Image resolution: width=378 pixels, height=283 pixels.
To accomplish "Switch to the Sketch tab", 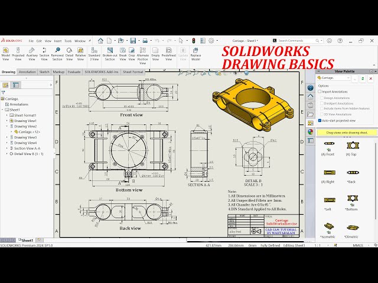I will [x=44, y=72].
